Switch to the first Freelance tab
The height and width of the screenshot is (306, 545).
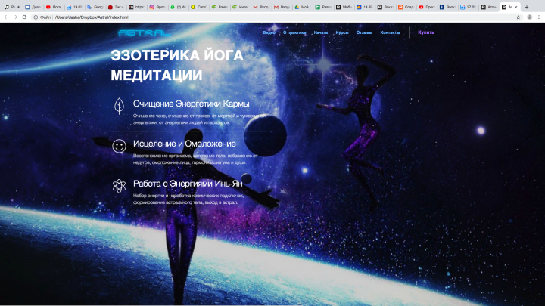coord(220,7)
